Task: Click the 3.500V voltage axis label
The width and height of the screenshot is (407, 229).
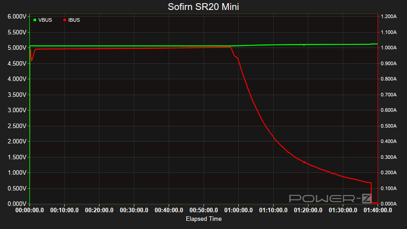Action: pos(17,95)
